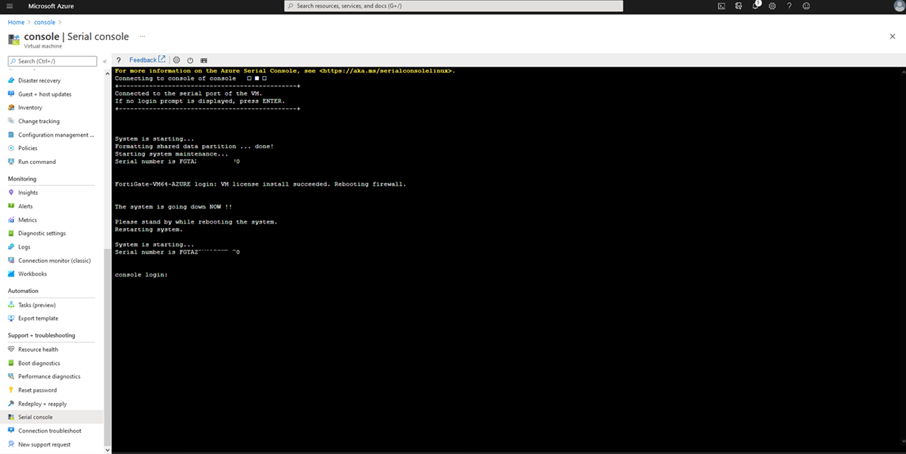Click the Logs icon
Image resolution: width=906 pixels, height=454 pixels.
pyautogui.click(x=11, y=247)
